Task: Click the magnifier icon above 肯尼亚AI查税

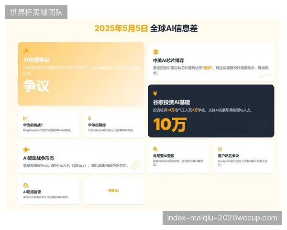Action: coord(155,149)
